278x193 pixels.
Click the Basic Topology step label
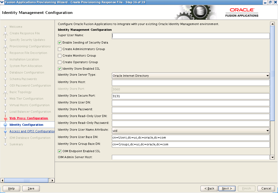point(20,92)
